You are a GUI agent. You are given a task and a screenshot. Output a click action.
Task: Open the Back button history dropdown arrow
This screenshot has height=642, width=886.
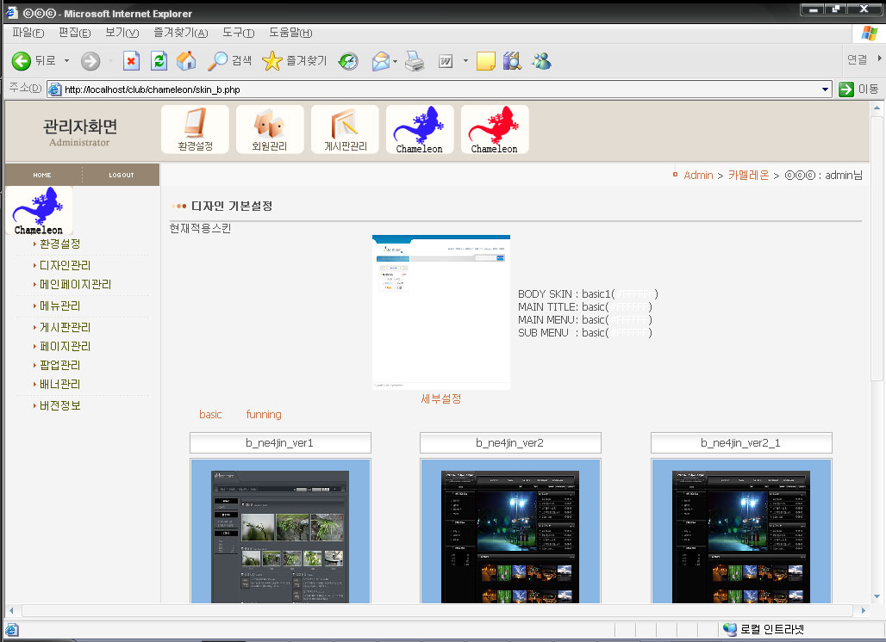click(x=66, y=61)
